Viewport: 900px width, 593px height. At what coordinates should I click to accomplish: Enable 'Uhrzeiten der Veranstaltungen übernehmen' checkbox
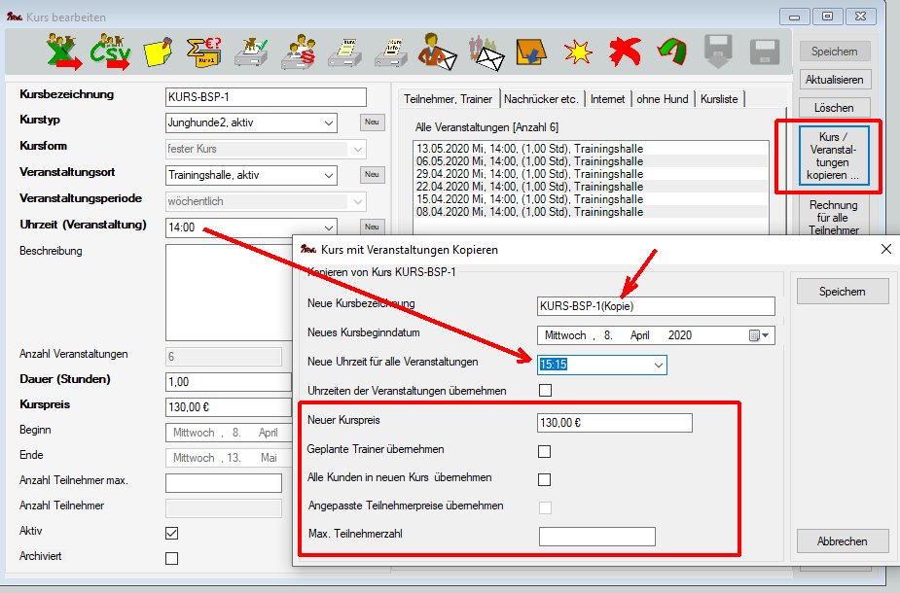coord(545,391)
